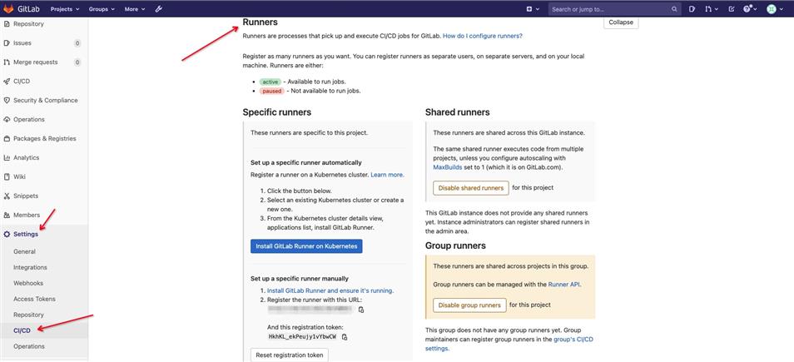Open How do I configure runners link
The height and width of the screenshot is (362, 794).
[x=483, y=36]
